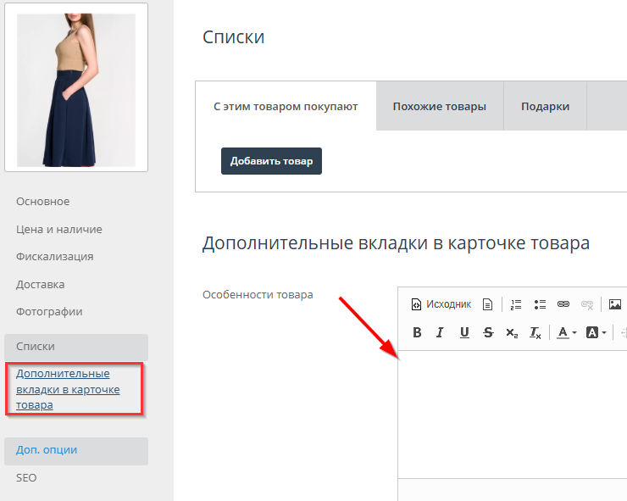Click the Добавить товар button
This screenshot has height=501, width=627.
(271, 161)
